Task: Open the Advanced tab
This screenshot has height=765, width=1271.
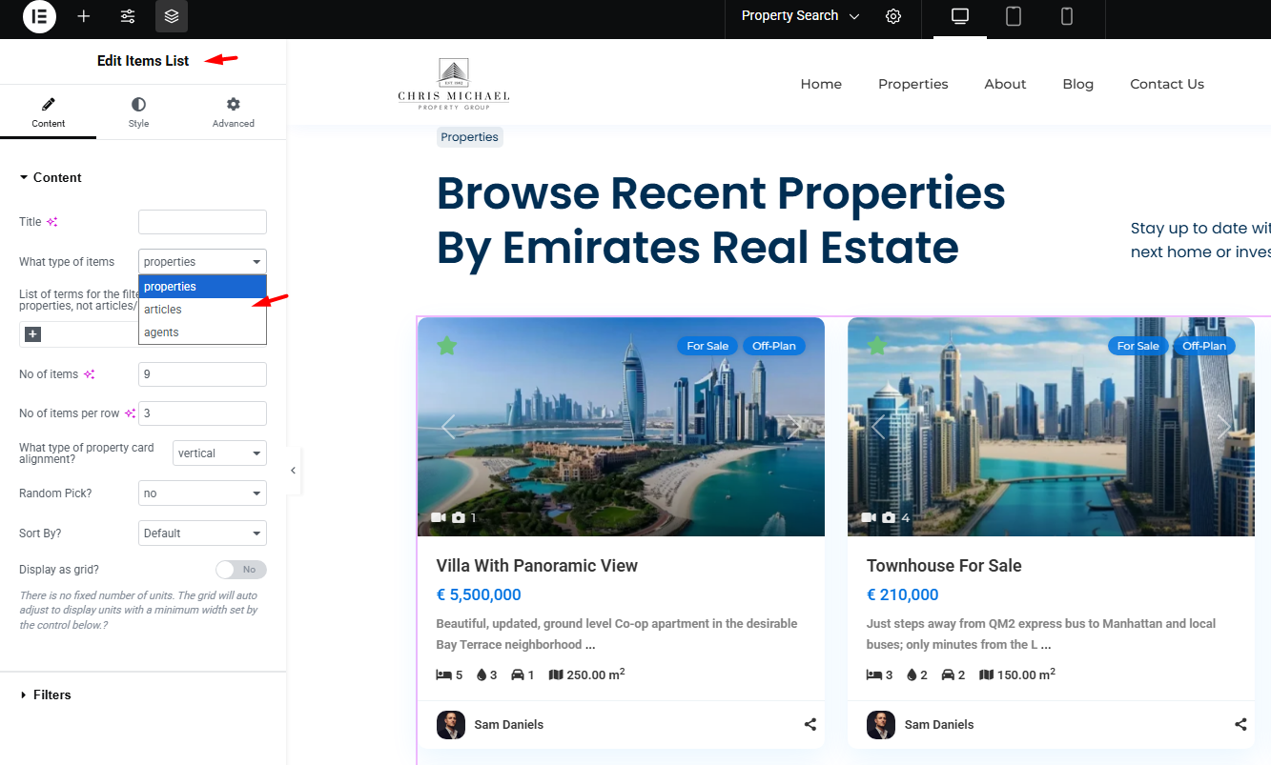Action: [x=234, y=111]
